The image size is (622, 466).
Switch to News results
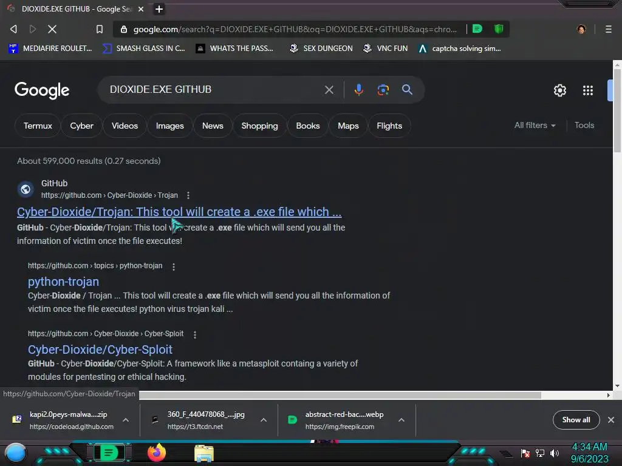(x=213, y=126)
